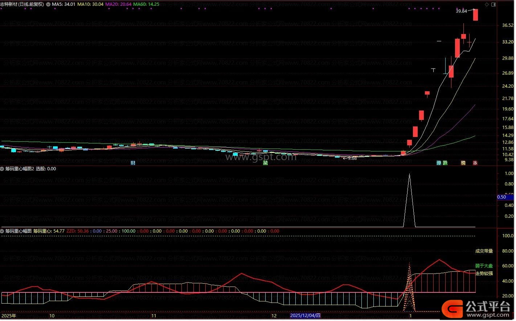The image size is (516, 321).
Task: Click the 财 financial event marker icon
Action: click(x=133, y=163)
